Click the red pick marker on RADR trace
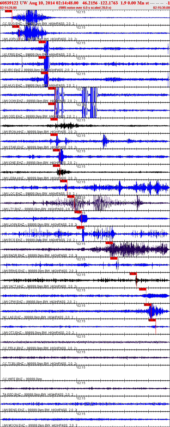This screenshot has height=427, width=170. pos(109,243)
